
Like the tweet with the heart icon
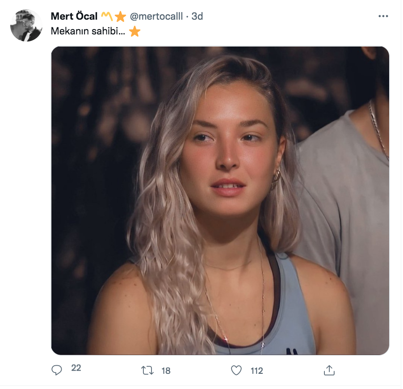[236, 370]
